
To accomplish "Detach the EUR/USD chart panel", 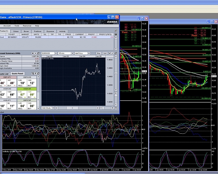I will [116, 53].
